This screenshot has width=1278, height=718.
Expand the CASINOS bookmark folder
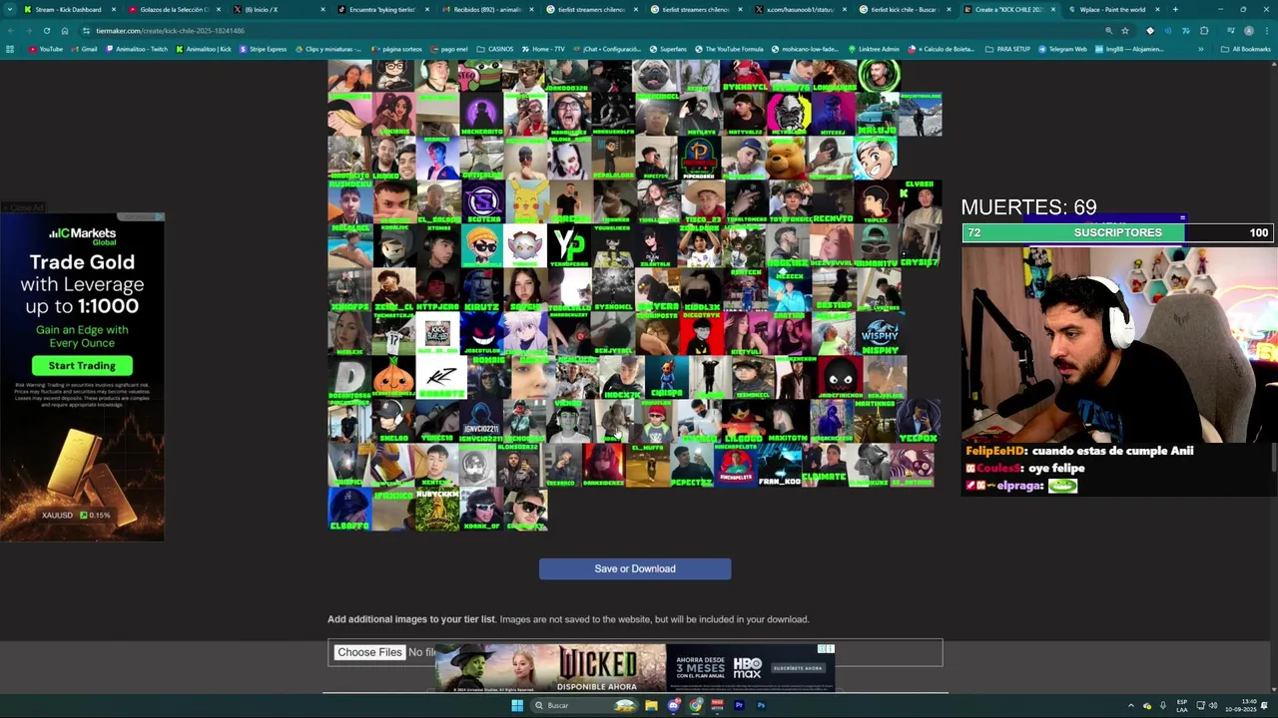(x=495, y=49)
